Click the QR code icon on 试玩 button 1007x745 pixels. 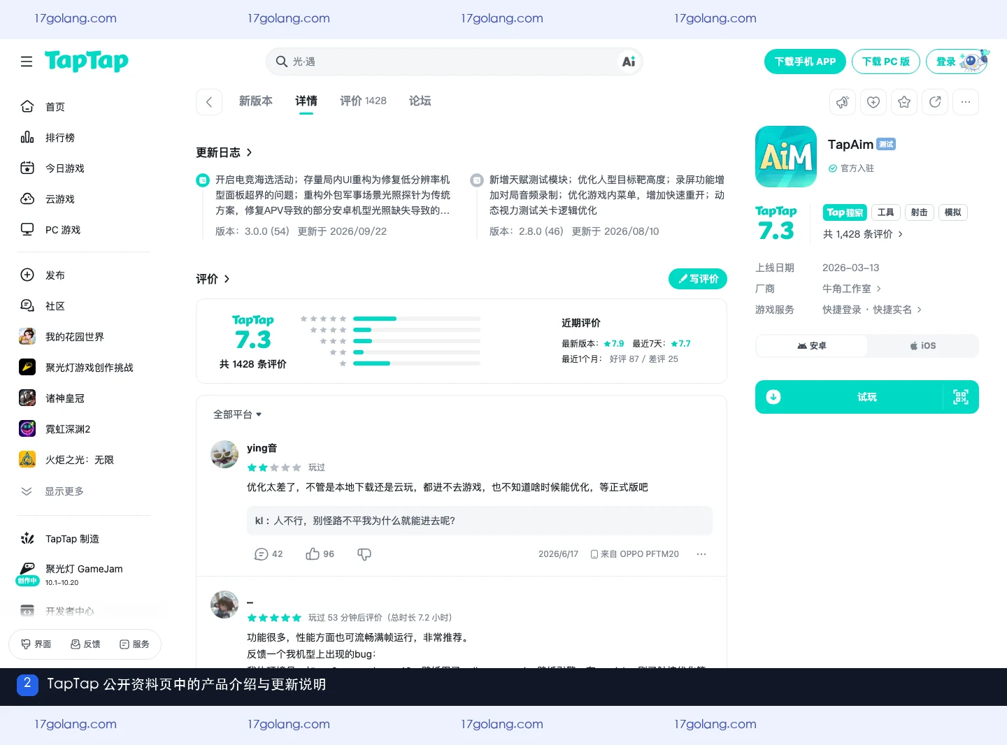(961, 397)
